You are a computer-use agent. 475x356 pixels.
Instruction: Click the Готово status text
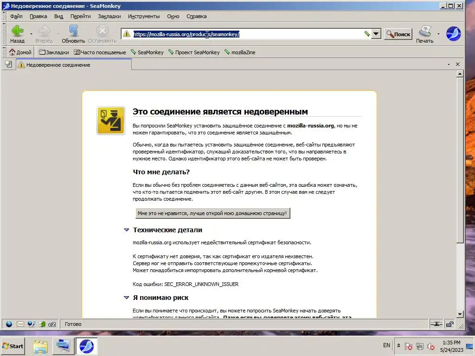tap(73, 324)
